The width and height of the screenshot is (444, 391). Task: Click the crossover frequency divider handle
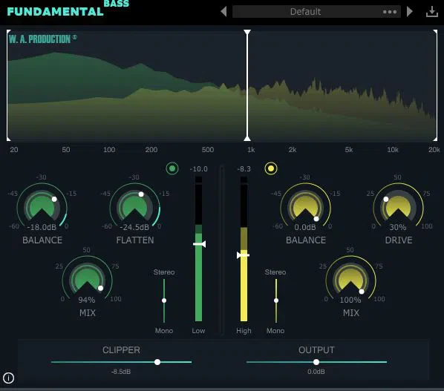(x=247, y=85)
